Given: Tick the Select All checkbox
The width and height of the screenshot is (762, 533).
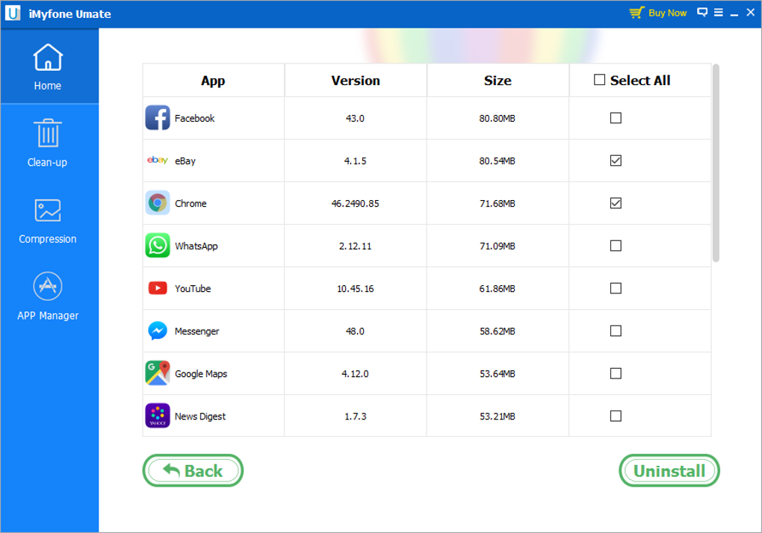Looking at the screenshot, I should coord(599,80).
